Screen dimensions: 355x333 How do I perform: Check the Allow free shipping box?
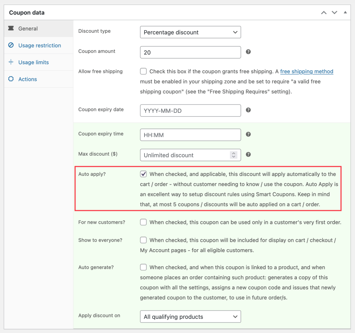143,71
